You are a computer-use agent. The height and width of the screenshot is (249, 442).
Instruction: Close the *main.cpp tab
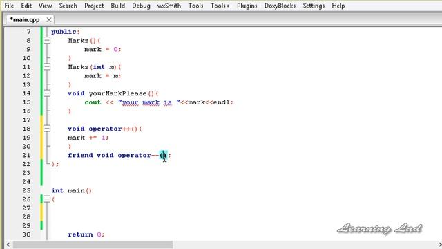[x=49, y=20]
